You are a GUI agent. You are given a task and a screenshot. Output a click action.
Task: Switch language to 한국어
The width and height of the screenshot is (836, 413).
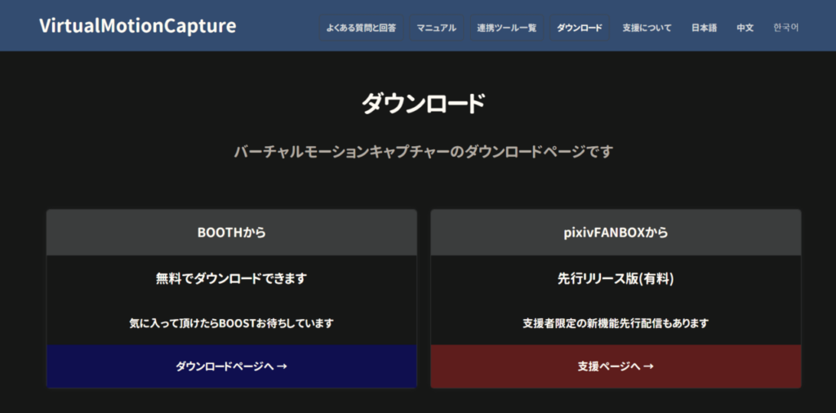point(786,28)
